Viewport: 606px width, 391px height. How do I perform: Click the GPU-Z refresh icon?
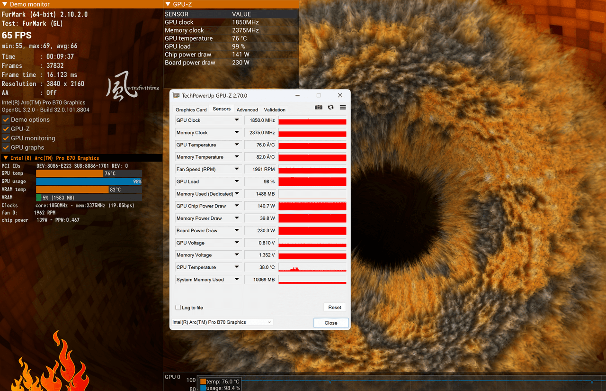pyautogui.click(x=330, y=108)
